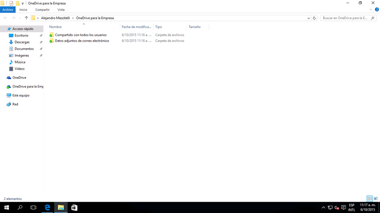Show hidden system tray icons
The width and height of the screenshot is (380, 213).
click(323, 207)
